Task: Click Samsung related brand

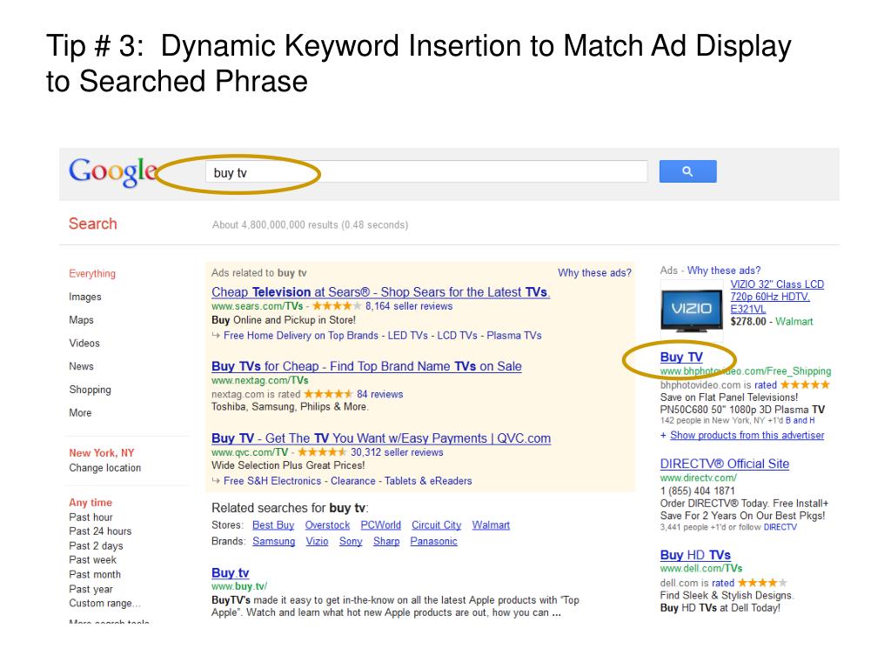Action: [x=274, y=541]
